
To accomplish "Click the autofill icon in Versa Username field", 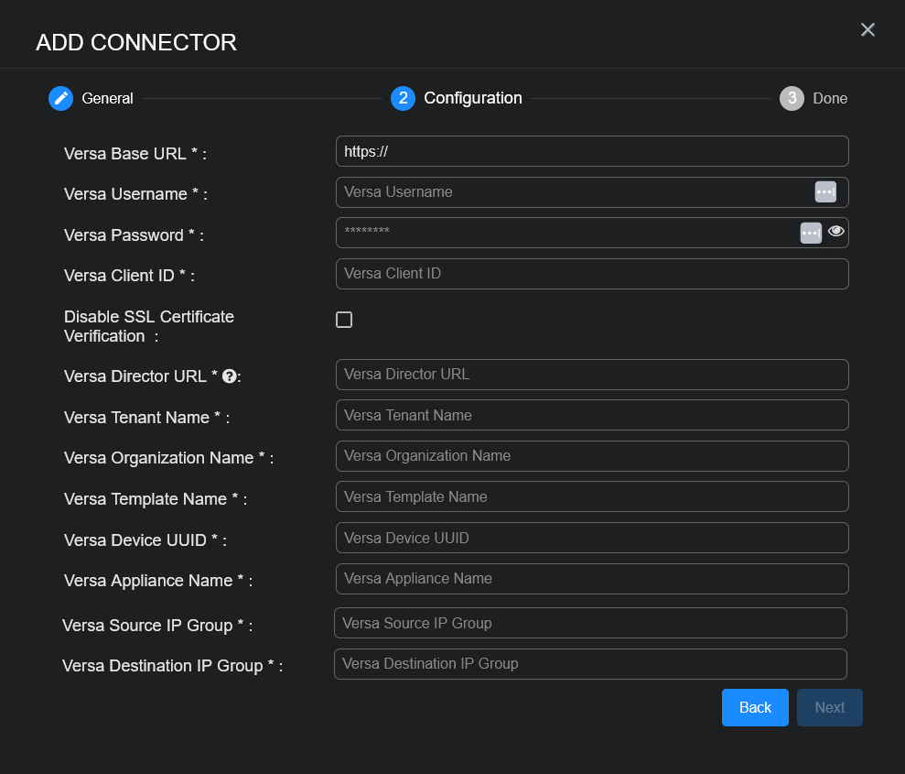I will click(825, 191).
